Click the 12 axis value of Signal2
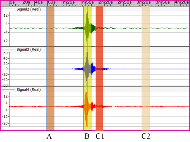 5,15
